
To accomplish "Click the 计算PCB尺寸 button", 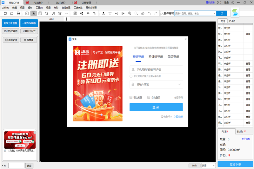I will (x=29, y=31).
